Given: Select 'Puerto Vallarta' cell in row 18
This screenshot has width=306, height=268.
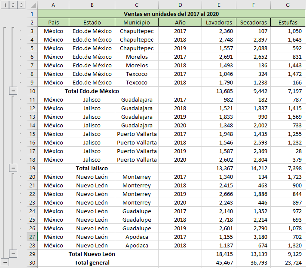Looking at the screenshot, I should [137, 160].
